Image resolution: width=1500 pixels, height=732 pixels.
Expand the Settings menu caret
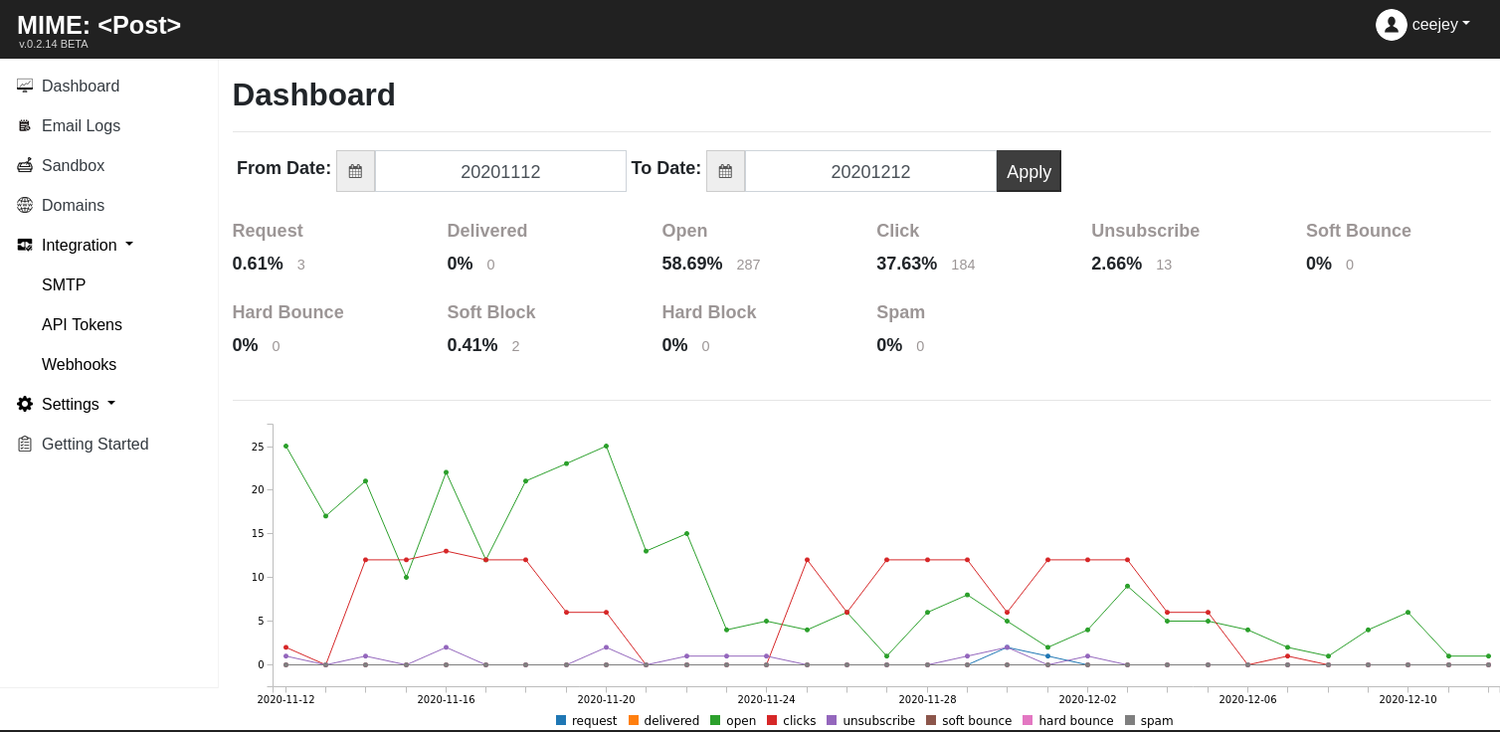pyautogui.click(x=111, y=403)
